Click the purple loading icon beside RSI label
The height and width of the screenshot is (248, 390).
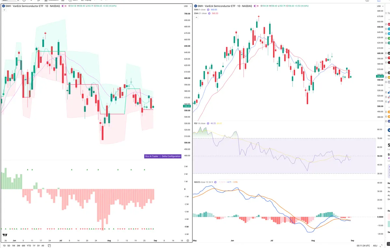[x=208, y=124]
